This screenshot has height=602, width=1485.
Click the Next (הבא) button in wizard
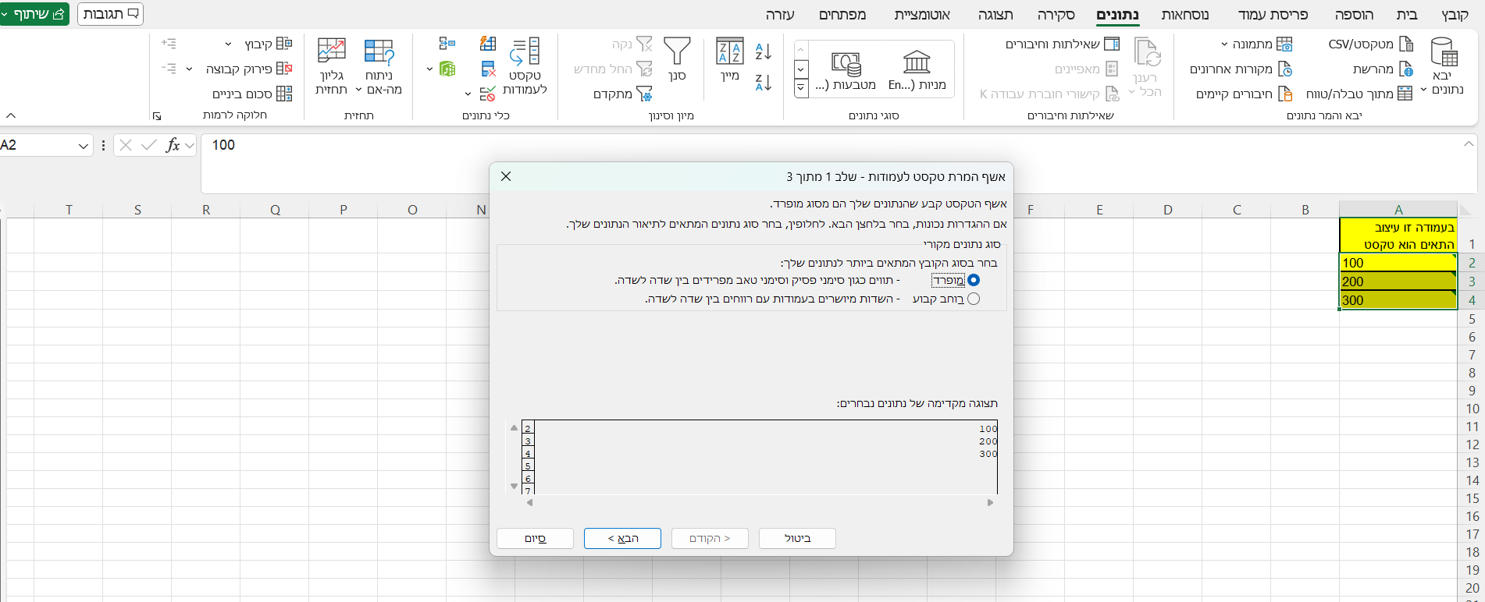click(622, 538)
